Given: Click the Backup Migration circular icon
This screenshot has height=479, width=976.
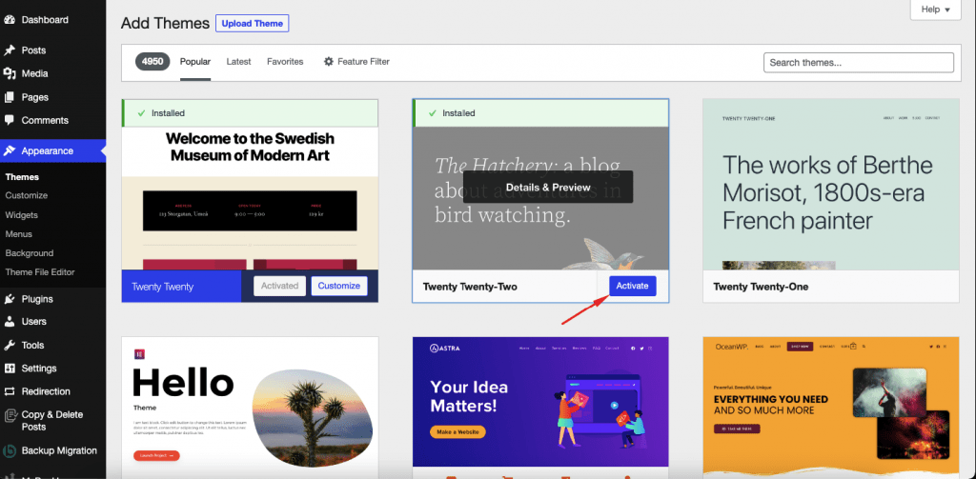Looking at the screenshot, I should coord(10,451).
